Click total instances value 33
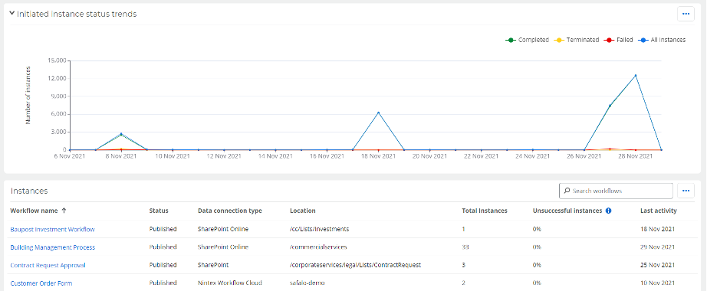The image size is (707, 291). pos(465,247)
